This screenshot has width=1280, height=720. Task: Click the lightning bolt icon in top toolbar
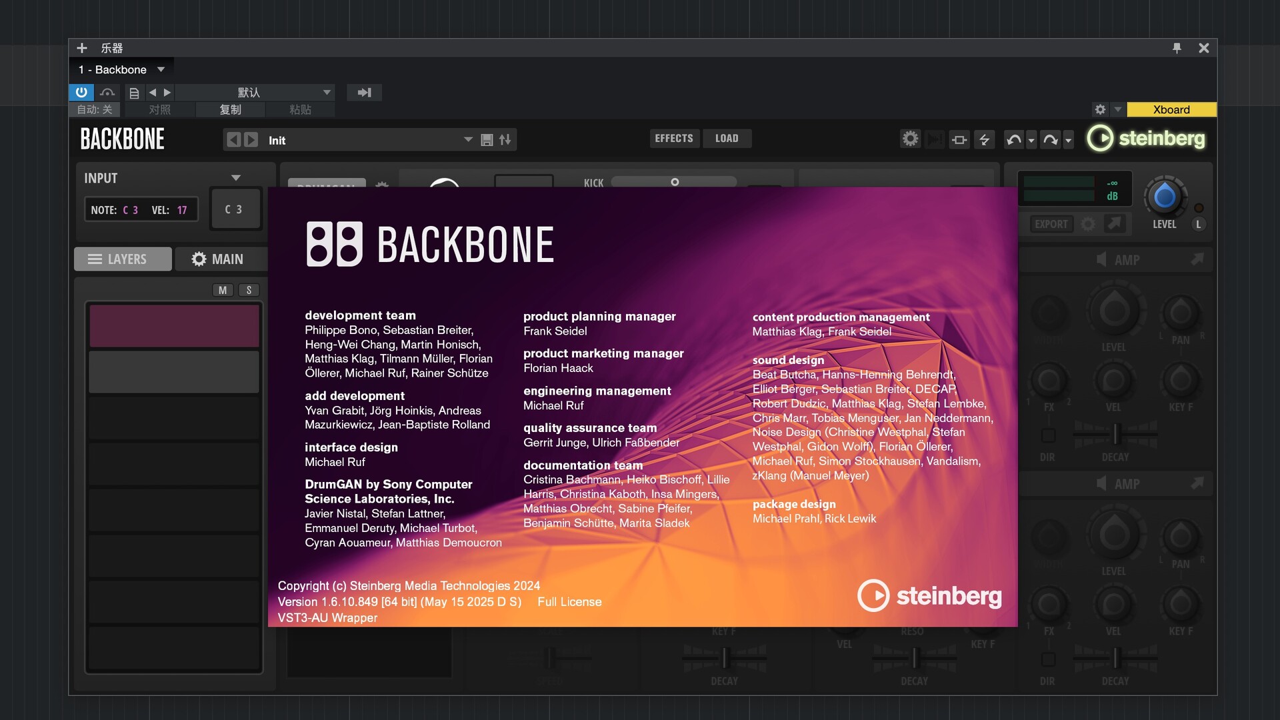point(984,139)
